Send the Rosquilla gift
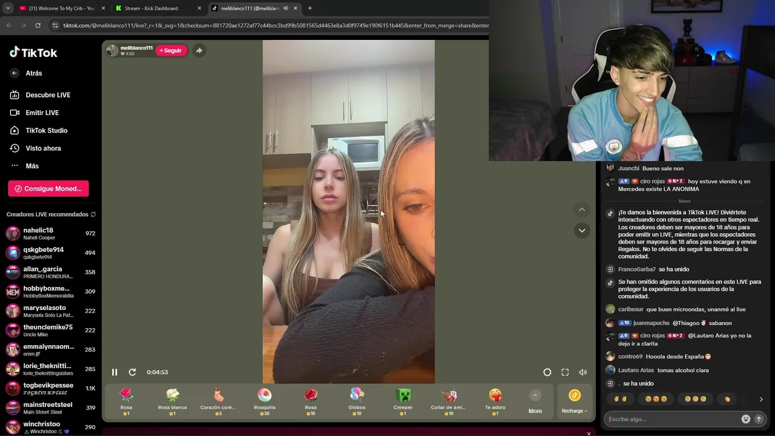The height and width of the screenshot is (436, 775). pos(265,401)
